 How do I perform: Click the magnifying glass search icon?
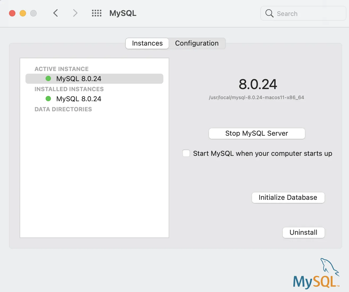[269, 13]
